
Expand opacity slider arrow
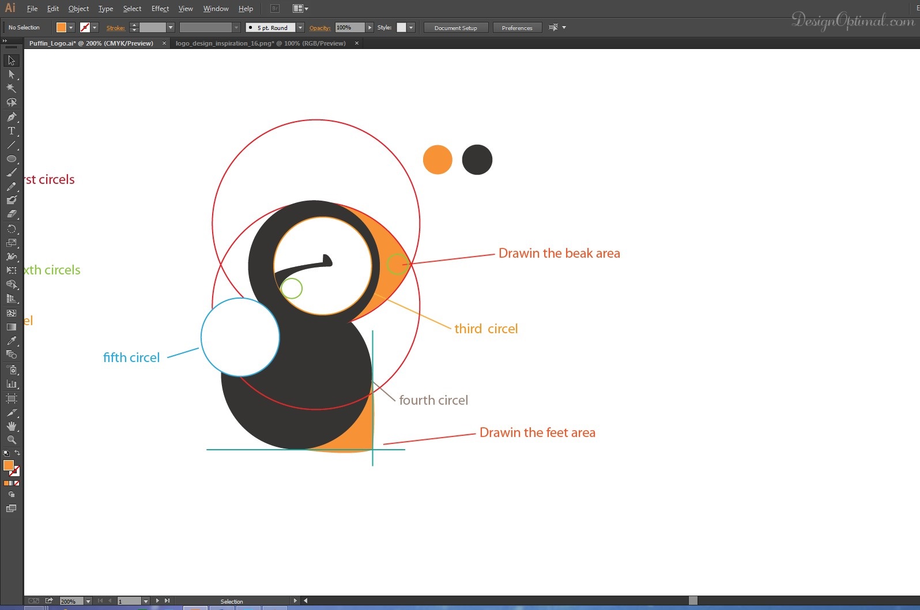pos(369,28)
